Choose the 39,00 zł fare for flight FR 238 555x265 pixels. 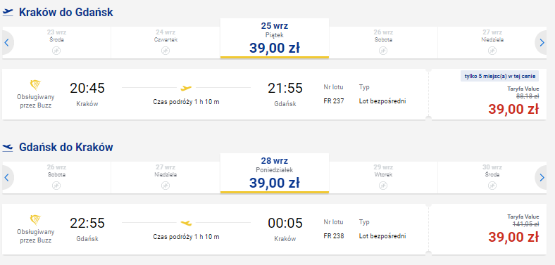(513, 237)
